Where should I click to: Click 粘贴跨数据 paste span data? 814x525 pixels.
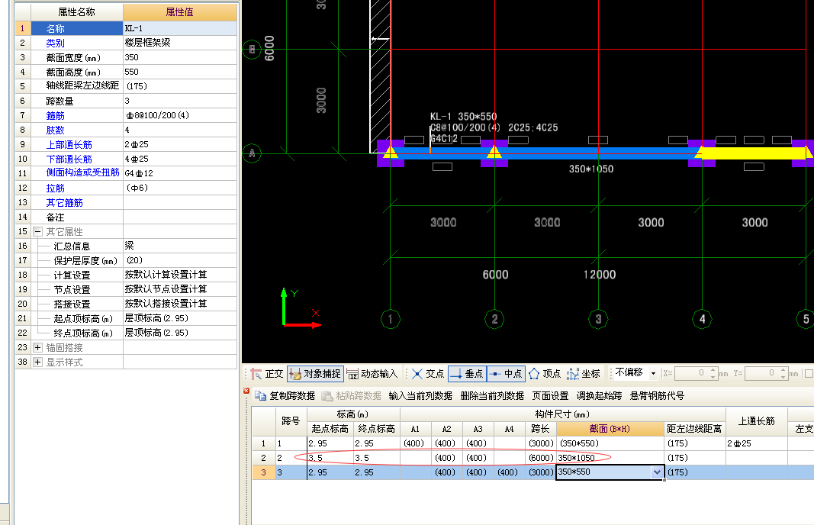(352, 396)
